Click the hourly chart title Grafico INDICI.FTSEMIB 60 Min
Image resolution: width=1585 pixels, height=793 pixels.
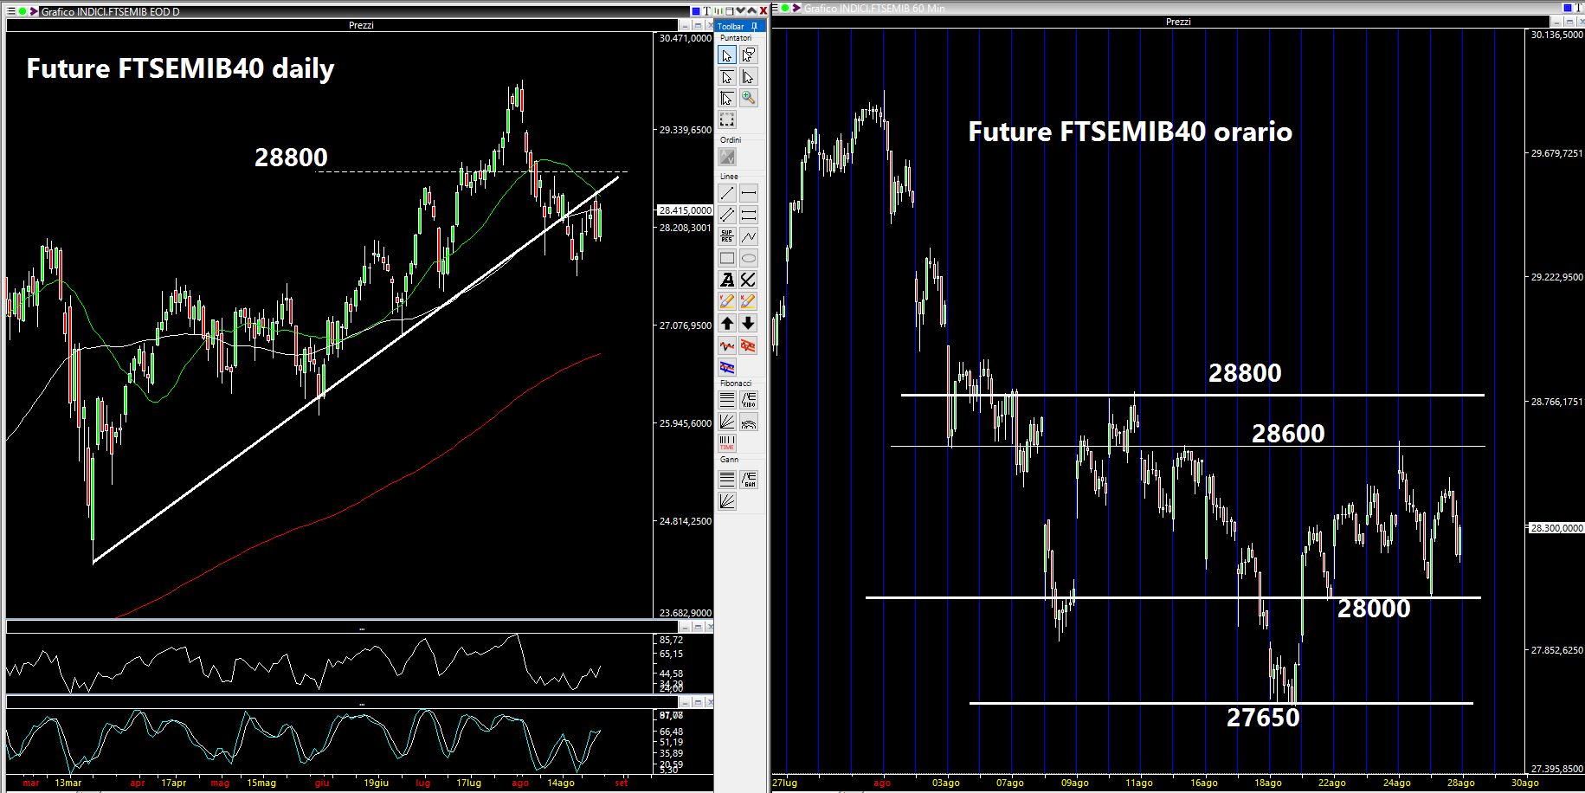click(874, 8)
